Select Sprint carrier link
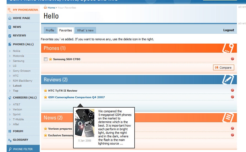This screenshot has width=246, height=152. (x=17, y=114)
